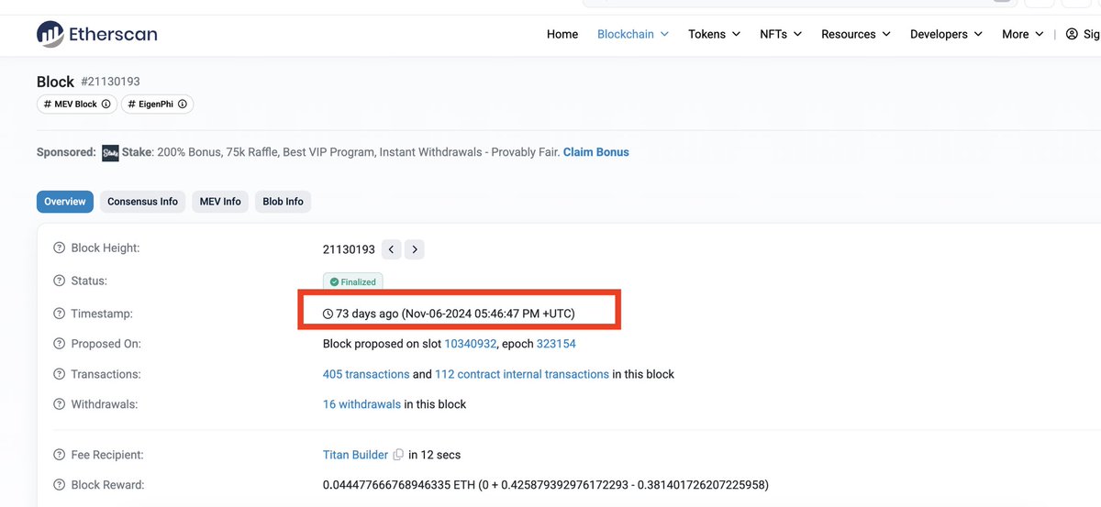Click the Finalized status badge
This screenshot has height=507, width=1101.
353,281
